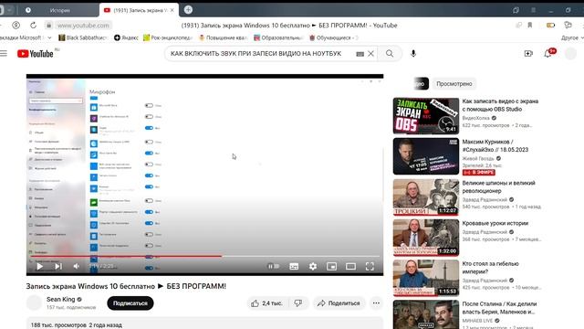The height and width of the screenshot is (329, 584).
Task: Dislike the video
Action: 298,303
